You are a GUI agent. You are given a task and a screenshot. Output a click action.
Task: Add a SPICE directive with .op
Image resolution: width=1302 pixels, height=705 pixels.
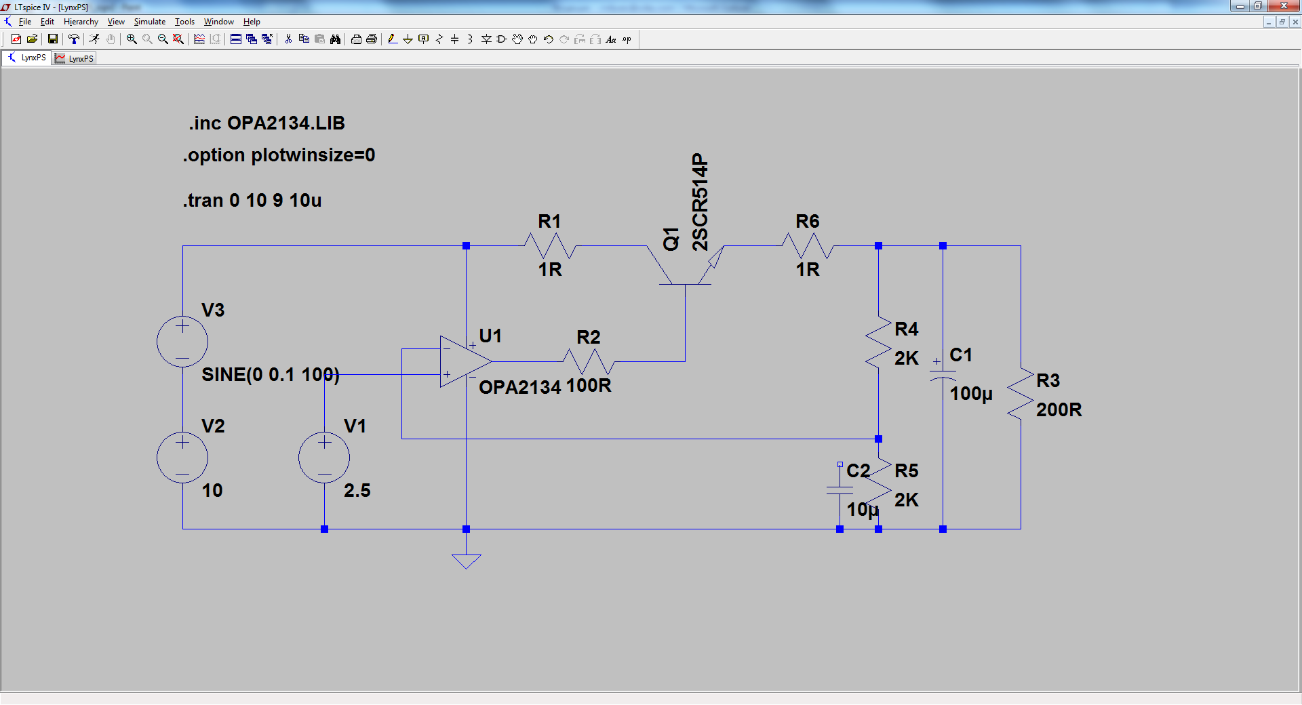coord(627,39)
